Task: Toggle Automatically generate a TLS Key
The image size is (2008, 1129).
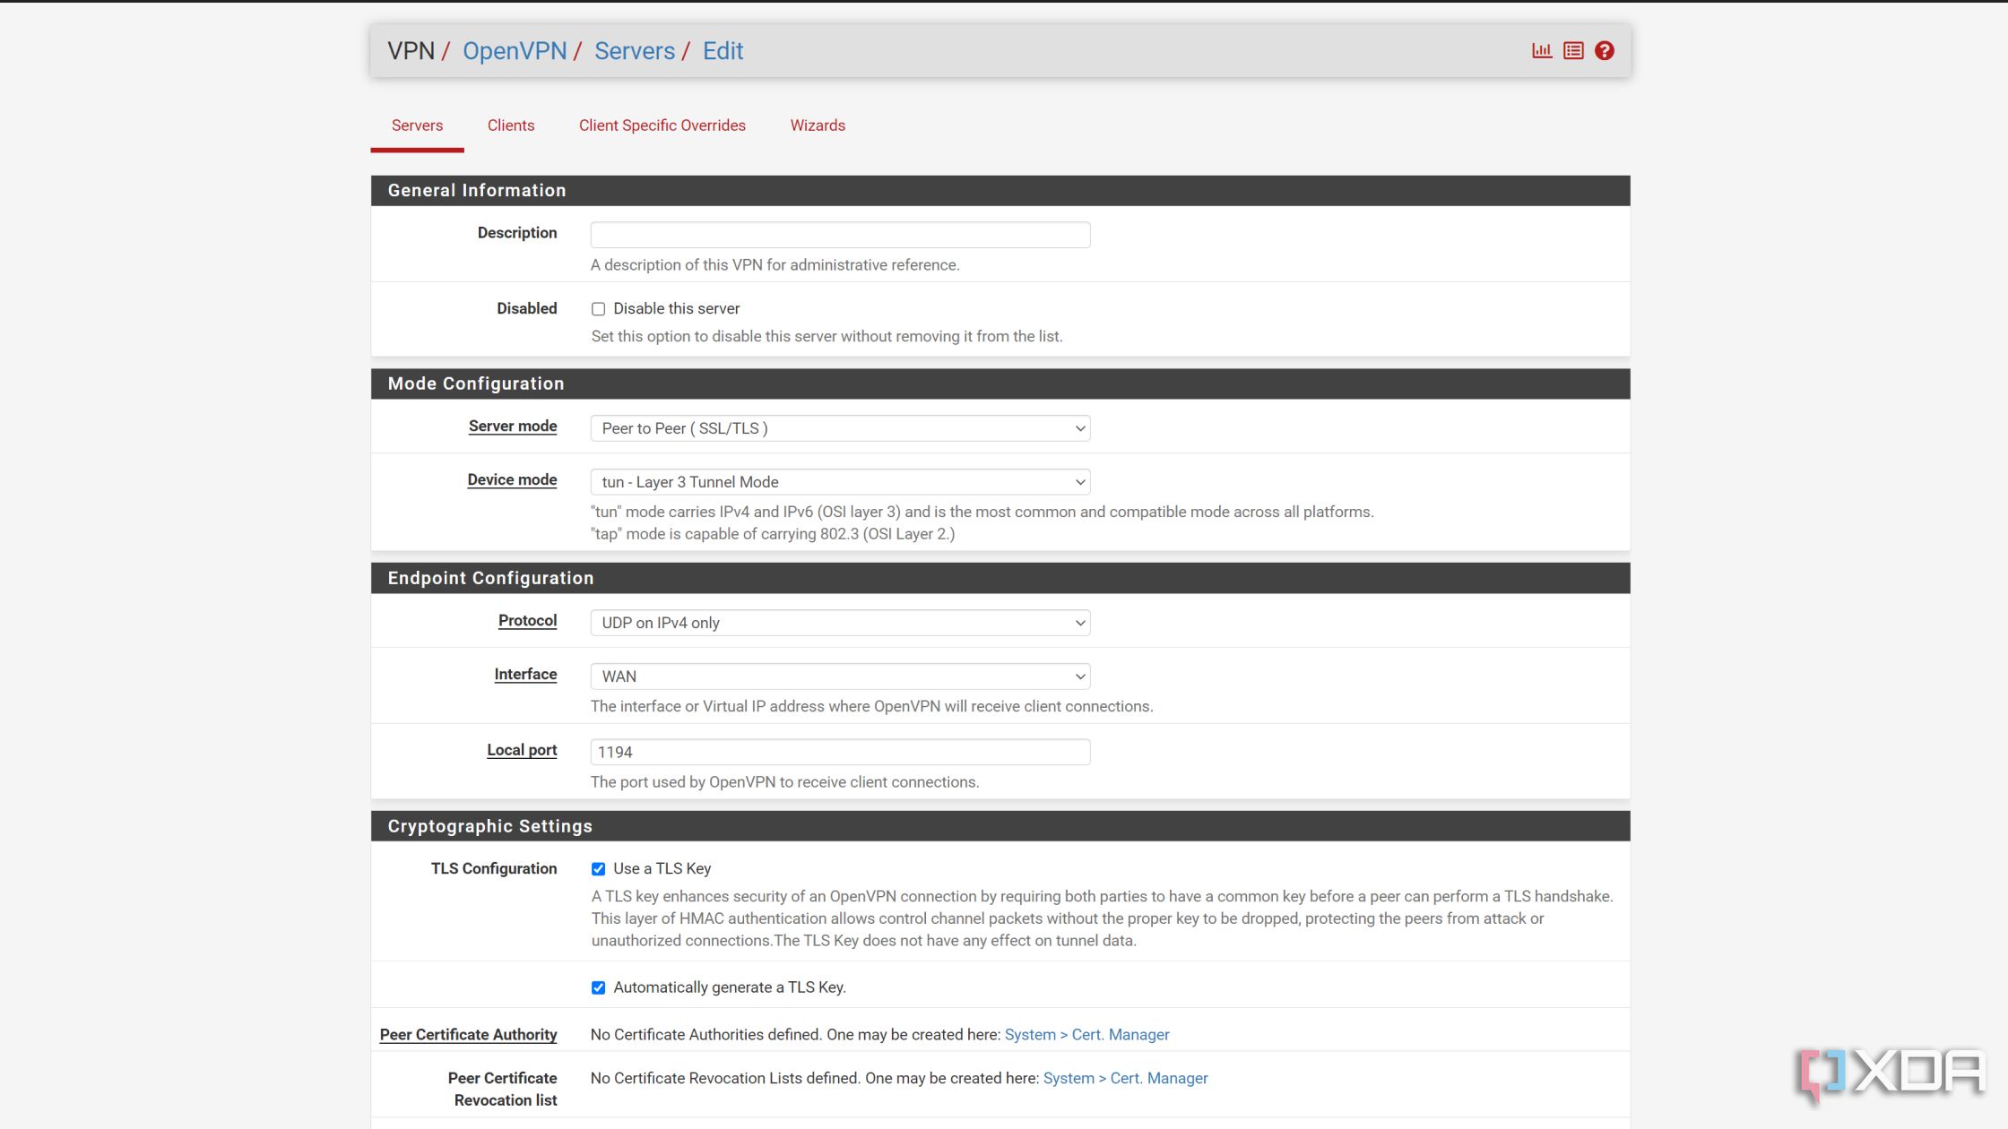Action: [598, 987]
